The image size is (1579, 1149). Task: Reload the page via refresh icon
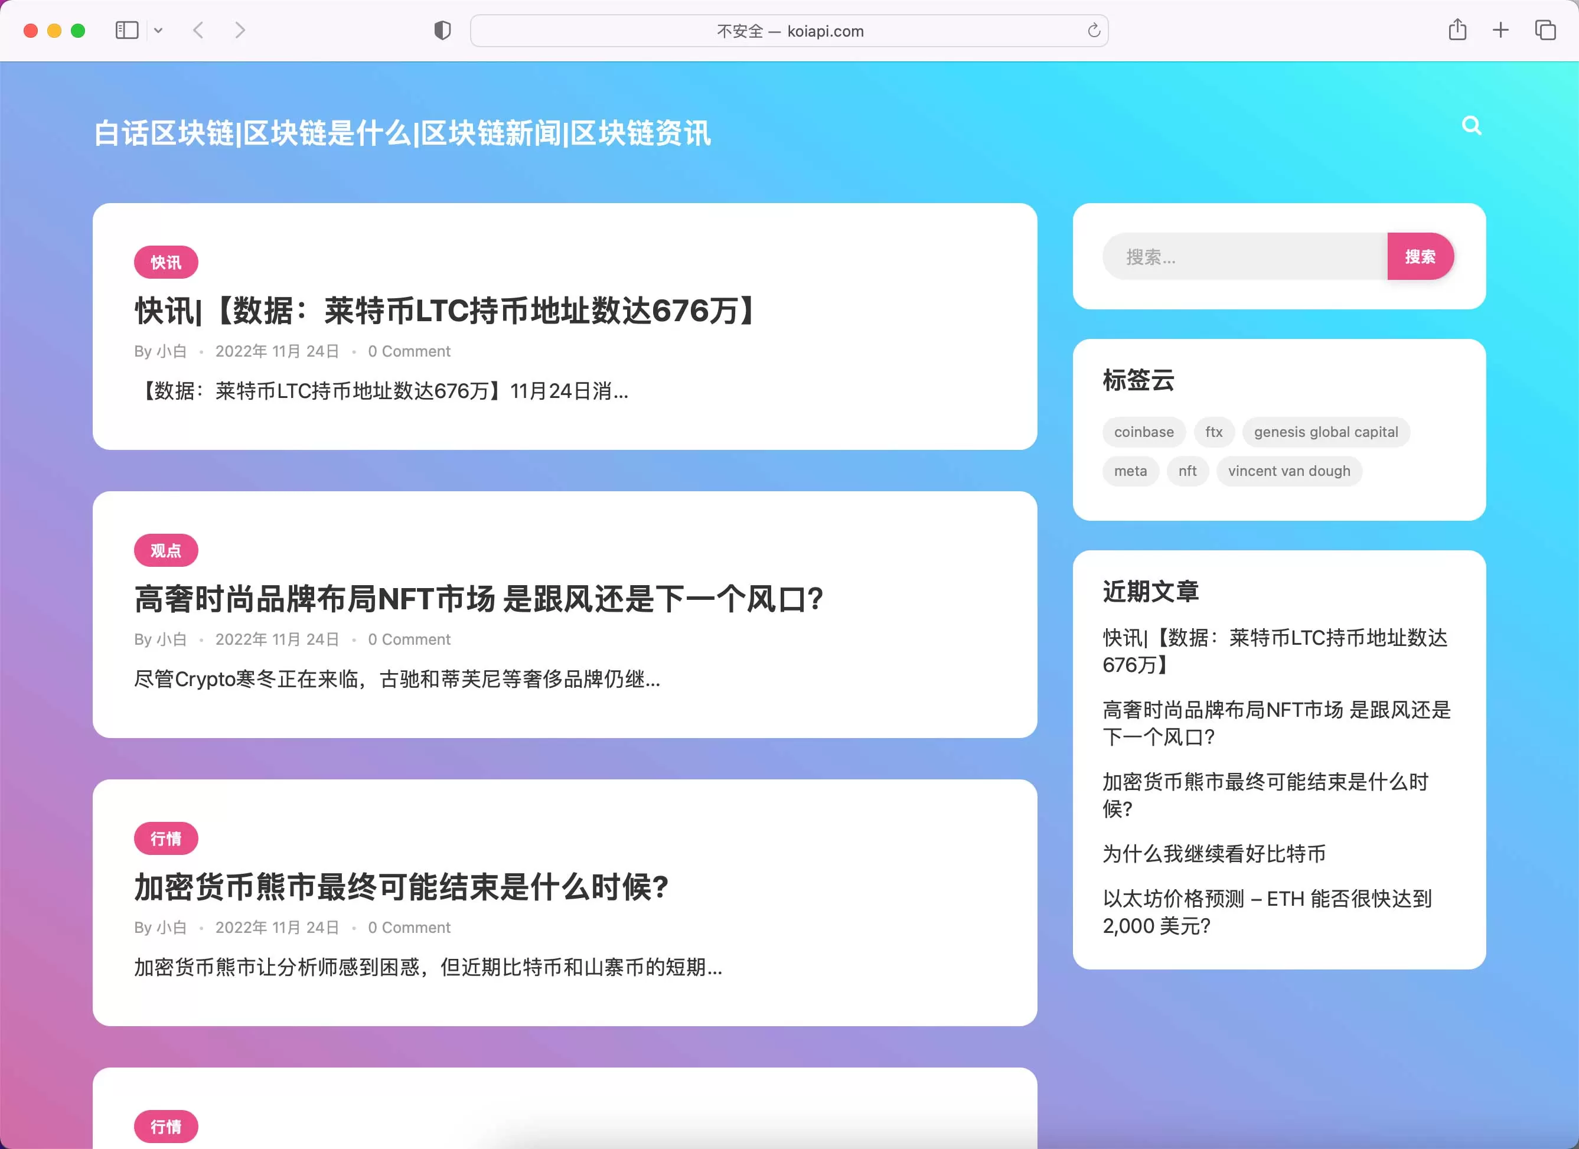coord(1094,31)
